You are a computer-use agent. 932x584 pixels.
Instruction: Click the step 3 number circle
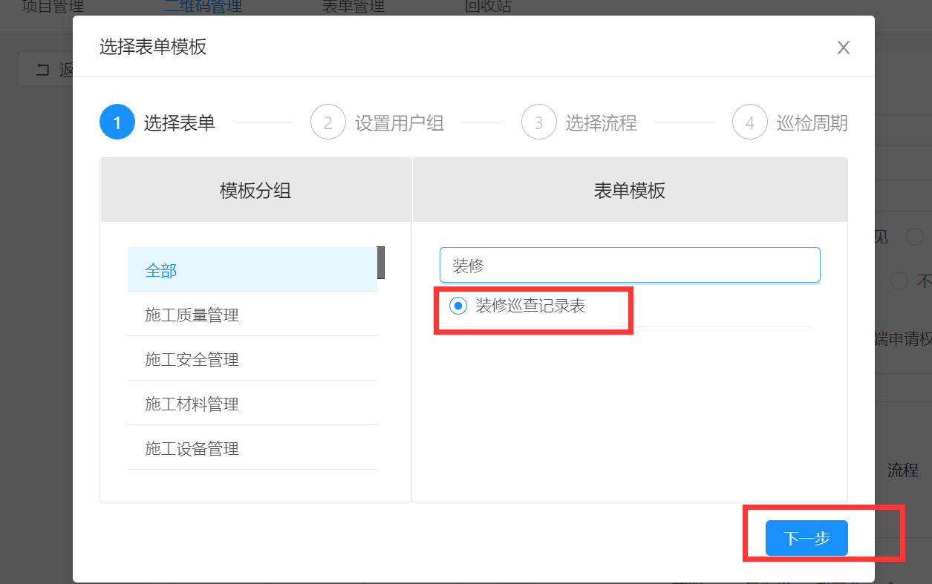pos(538,122)
